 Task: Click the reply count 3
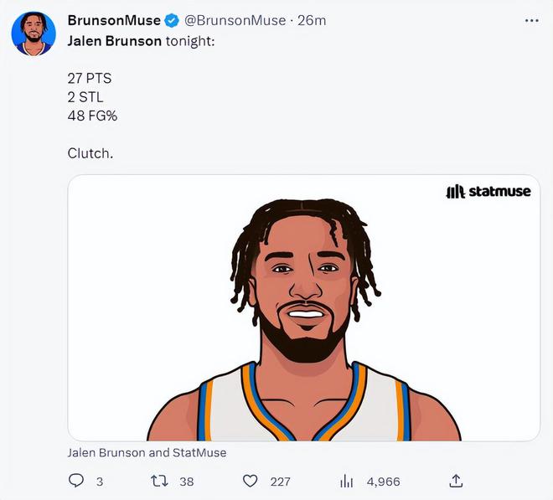click(x=100, y=482)
